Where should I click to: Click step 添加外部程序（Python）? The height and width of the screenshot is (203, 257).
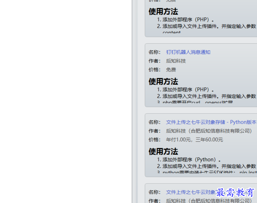192,160
